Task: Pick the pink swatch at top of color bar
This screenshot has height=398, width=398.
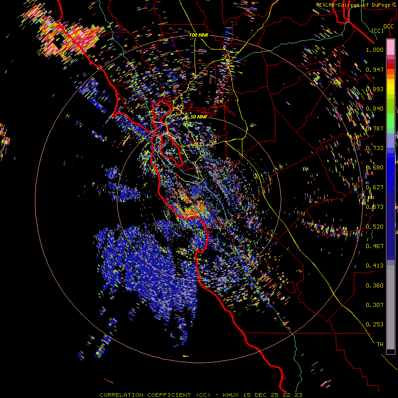Action: [x=390, y=47]
